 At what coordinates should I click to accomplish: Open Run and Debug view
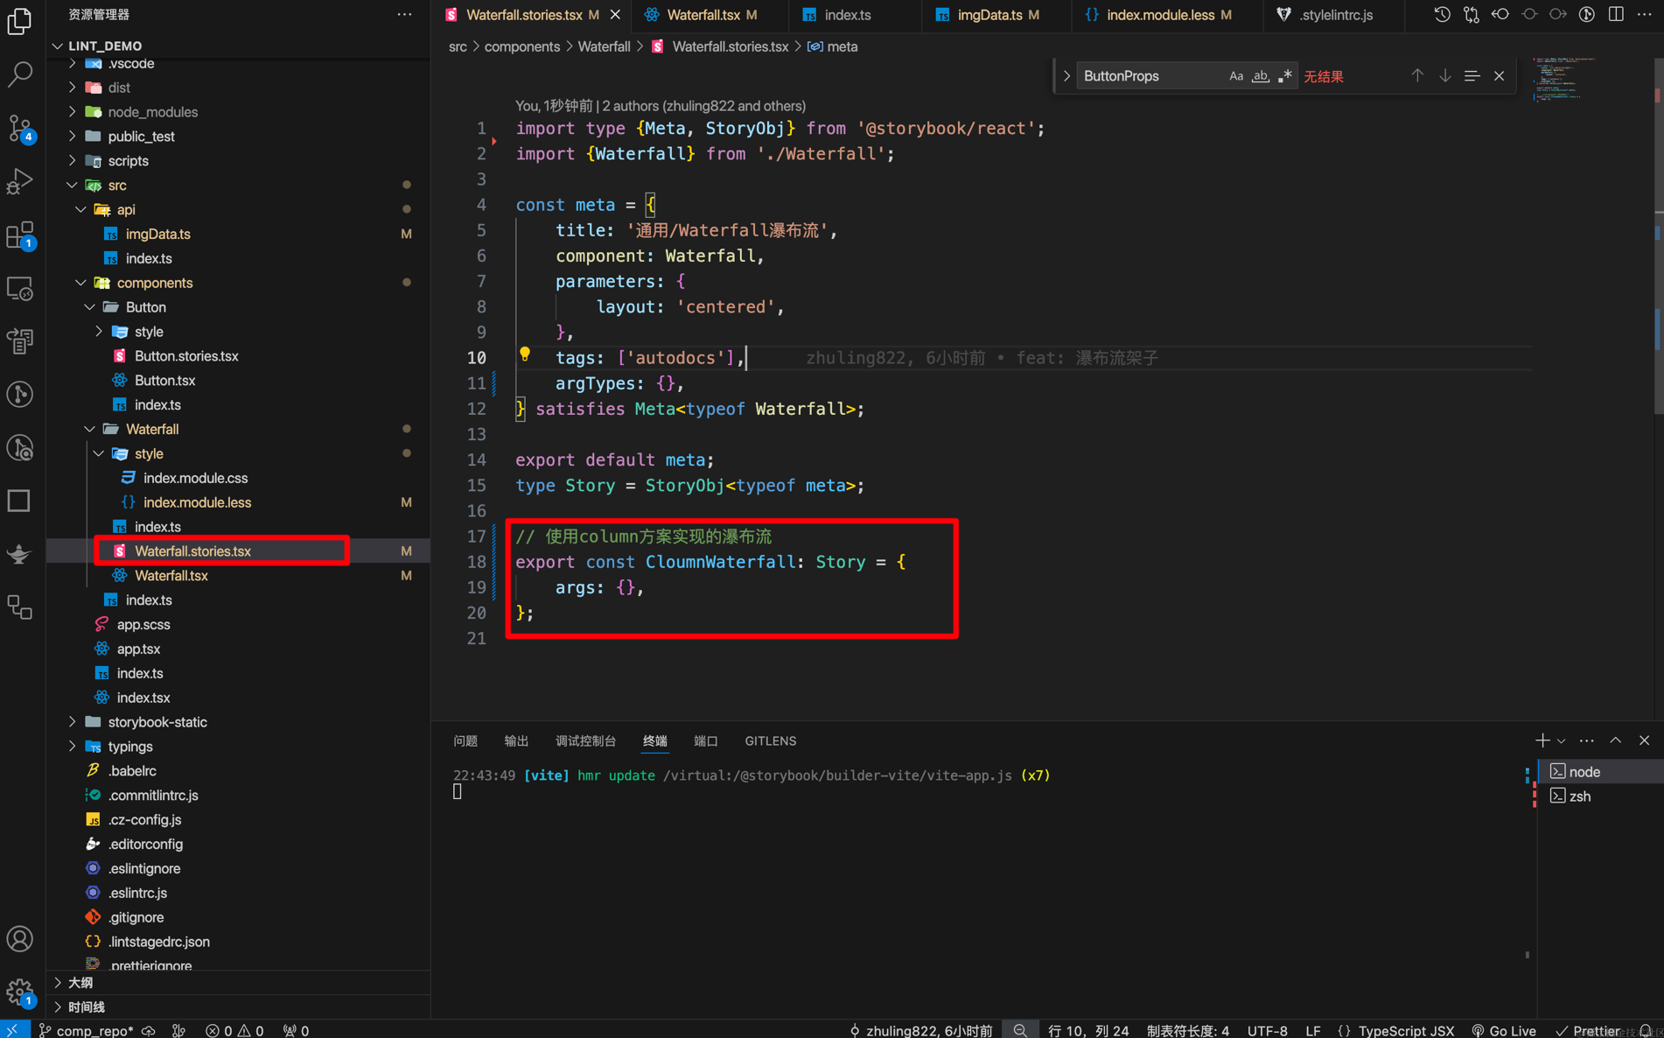(19, 181)
